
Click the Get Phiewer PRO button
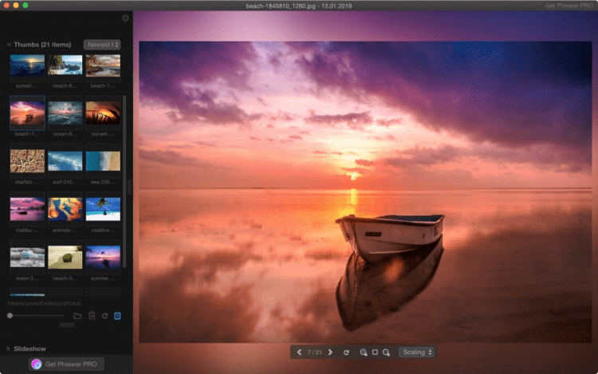point(67,364)
